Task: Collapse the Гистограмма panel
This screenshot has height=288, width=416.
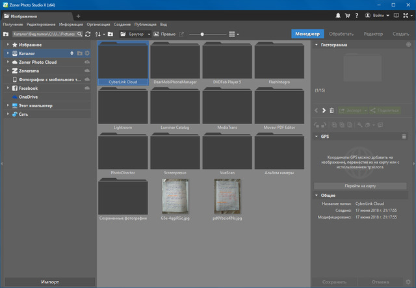Action: 317,45
